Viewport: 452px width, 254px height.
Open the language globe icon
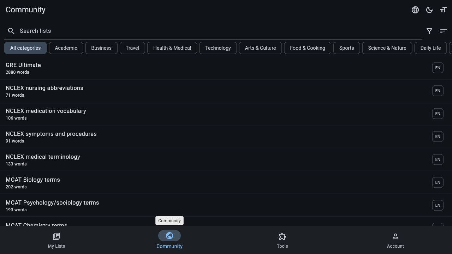pos(415,10)
